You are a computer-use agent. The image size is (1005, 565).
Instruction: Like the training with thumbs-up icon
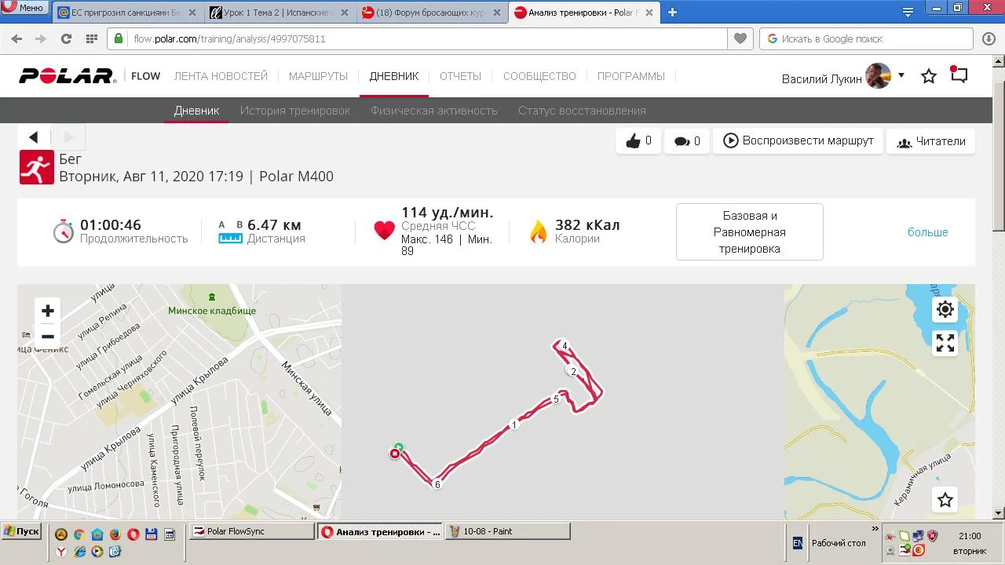pyautogui.click(x=638, y=141)
